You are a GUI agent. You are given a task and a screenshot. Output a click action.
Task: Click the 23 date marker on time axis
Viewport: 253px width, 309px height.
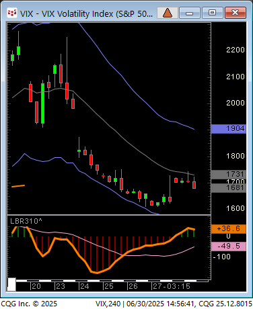pos(61,286)
